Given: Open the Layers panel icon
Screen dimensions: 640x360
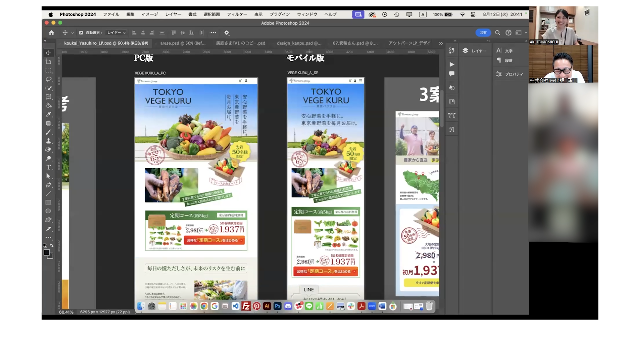Looking at the screenshot, I should 465,51.
